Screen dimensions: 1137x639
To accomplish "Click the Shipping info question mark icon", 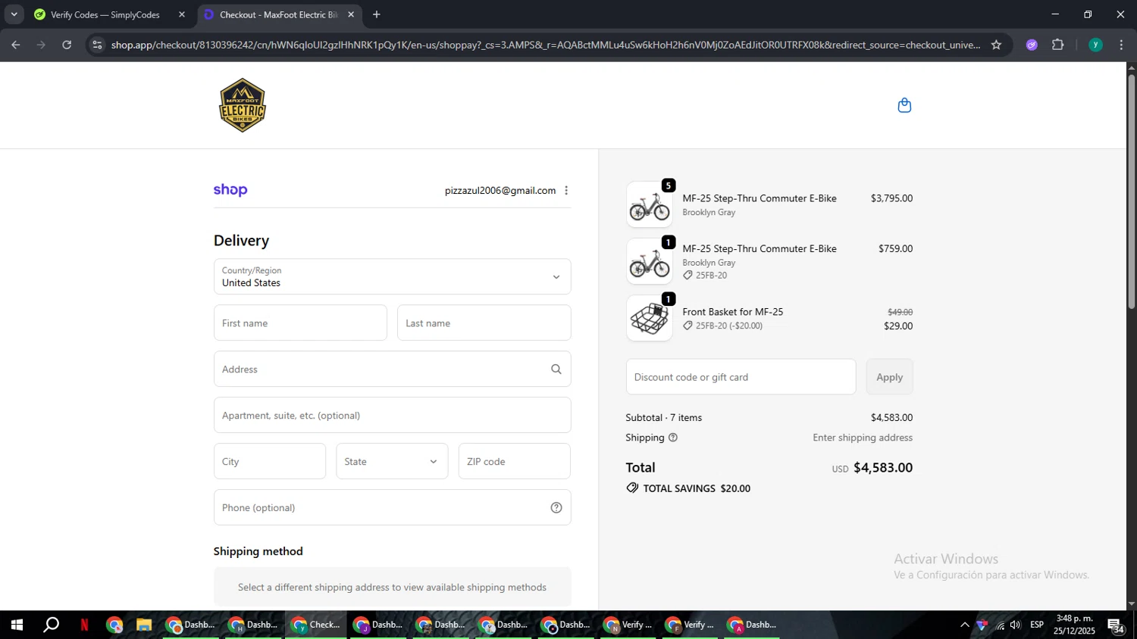I will (x=673, y=438).
